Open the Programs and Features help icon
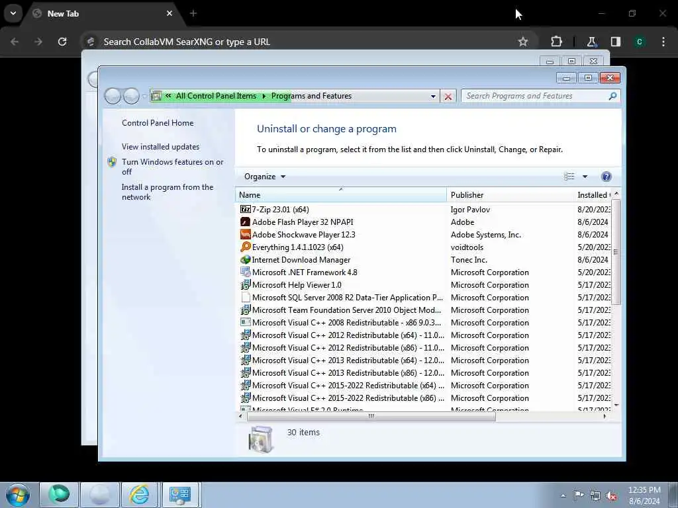Image resolution: width=678 pixels, height=508 pixels. click(606, 176)
